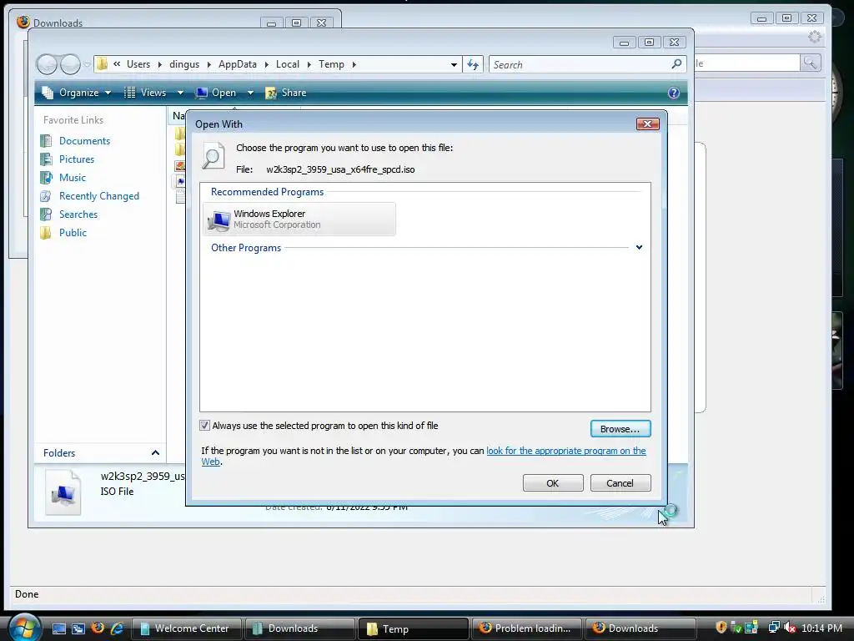Launch Internet Explorer from Quick Launch

click(117, 628)
